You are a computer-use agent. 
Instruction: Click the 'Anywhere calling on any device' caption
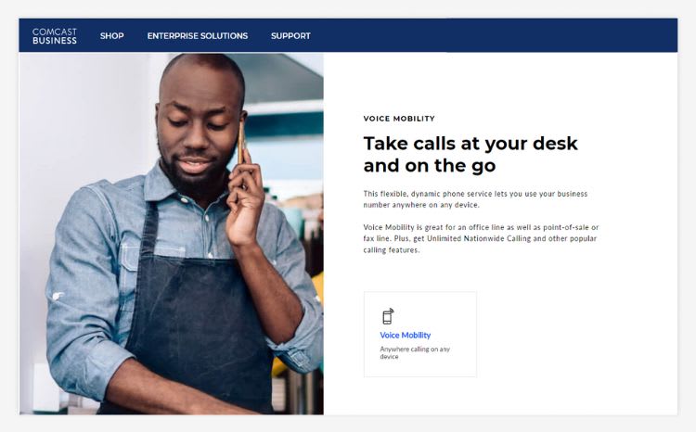tap(415, 352)
